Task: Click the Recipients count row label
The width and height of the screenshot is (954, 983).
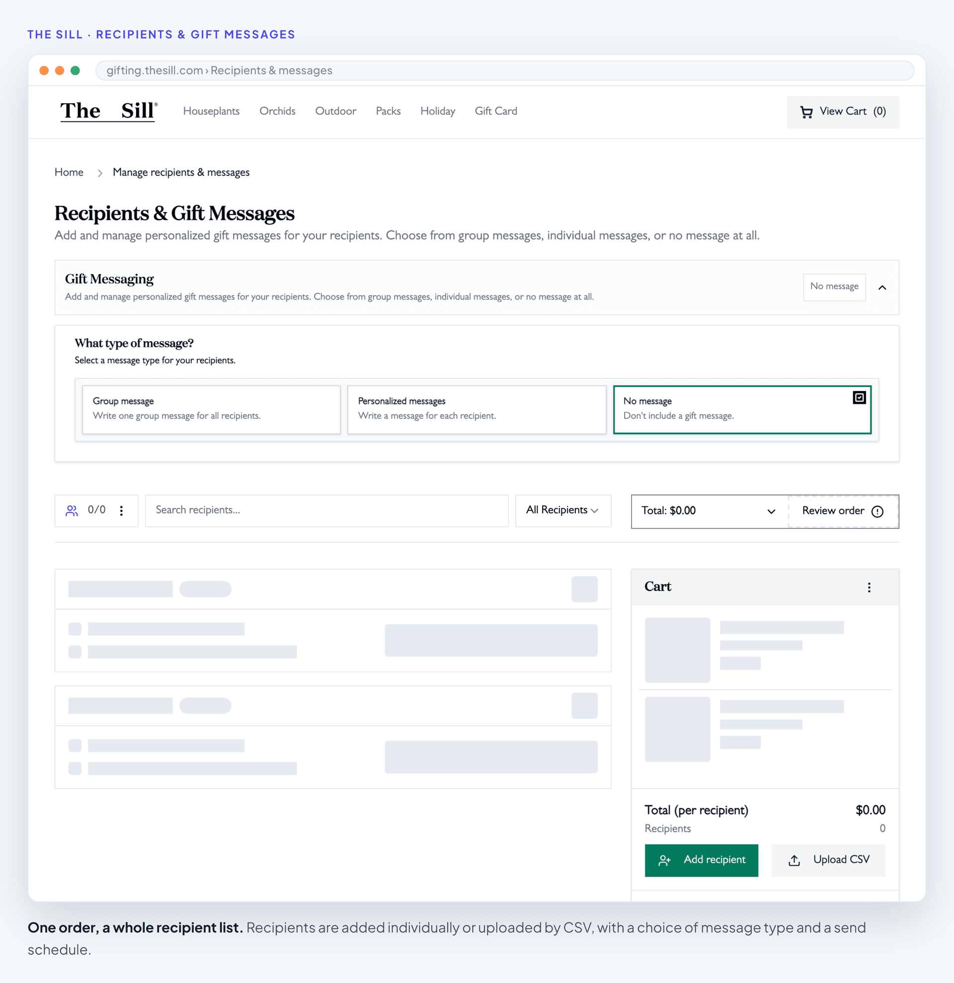Action: coord(668,829)
